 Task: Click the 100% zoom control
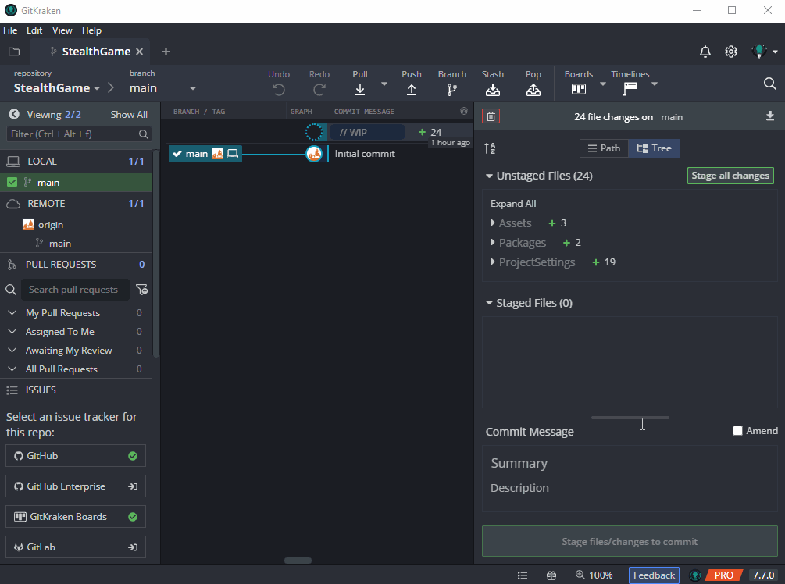tap(594, 575)
